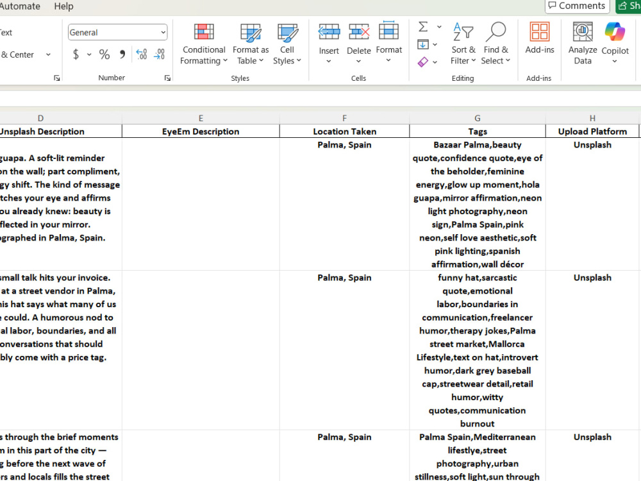Open Sort & Filter tool
Image resolution: width=641 pixels, height=481 pixels.
(x=463, y=44)
